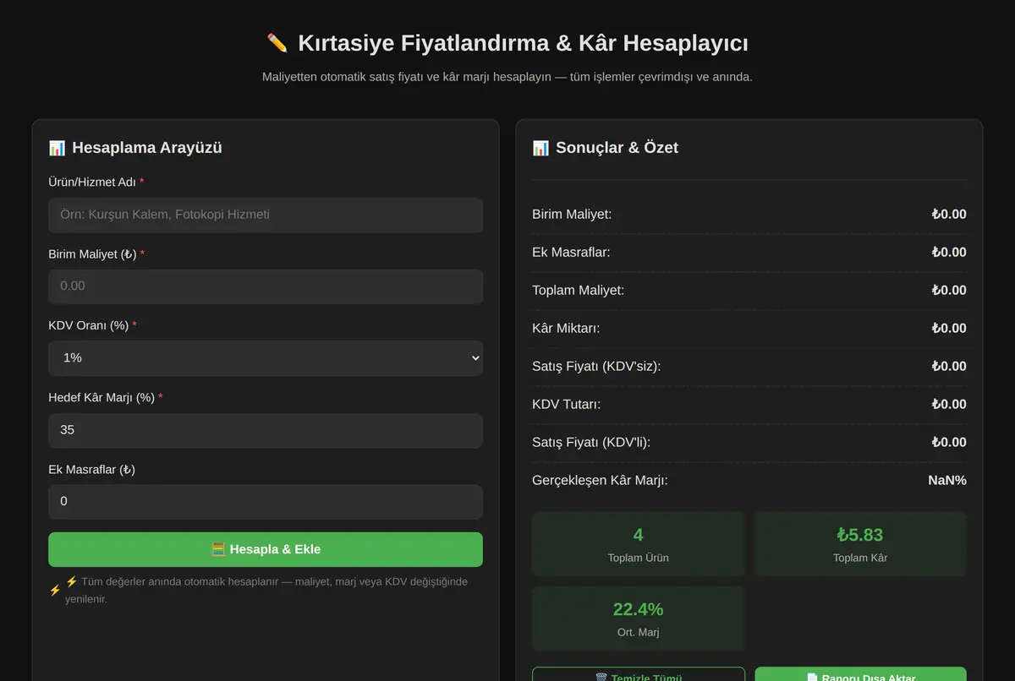Viewport: 1015px width, 681px height.
Task: Click the Toplam Kâr stat card
Action: (x=860, y=544)
